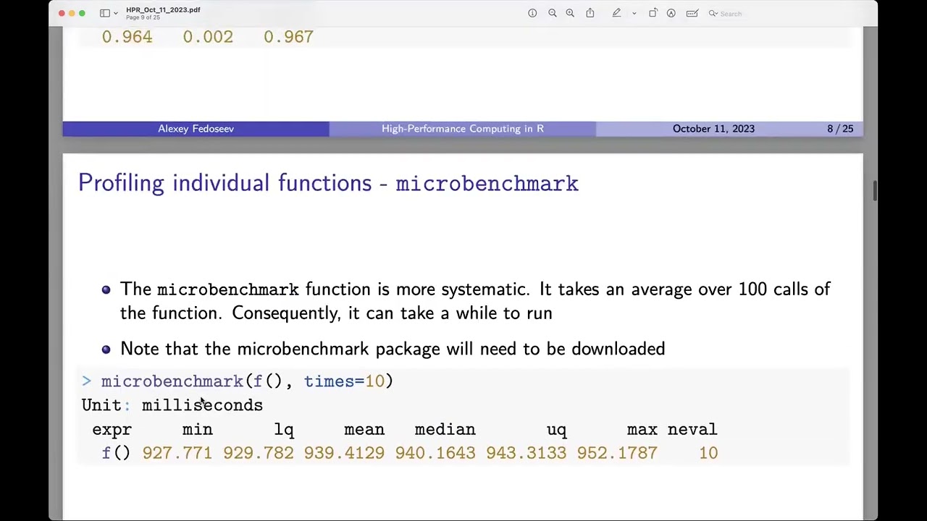Click the Unit: milliseconds output line
Screen dimensions: 927x521
[172, 405]
